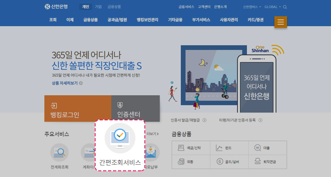This screenshot has height=177, width=331.
Task: Click the Shinhan Bank logo
Action: (x=56, y=7)
